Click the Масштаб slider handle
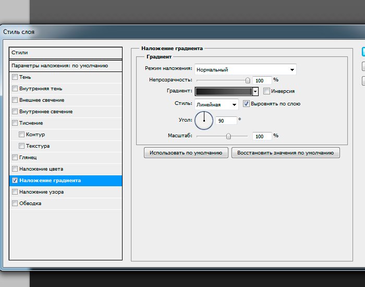Viewport: 365px width, 287px height. 228,136
